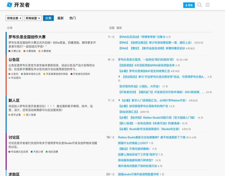Click the 4 / 月 topic count for 公告区
Screen dimensions: 225x176
[x=111, y=60]
